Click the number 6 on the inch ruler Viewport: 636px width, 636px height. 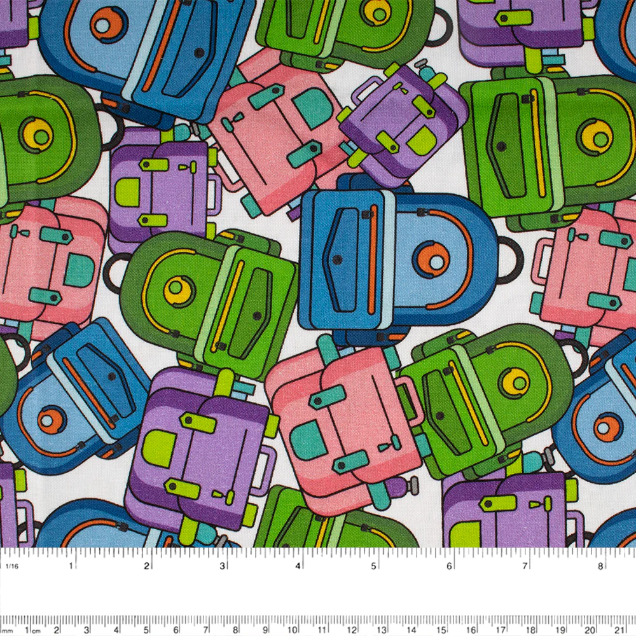click(x=449, y=566)
